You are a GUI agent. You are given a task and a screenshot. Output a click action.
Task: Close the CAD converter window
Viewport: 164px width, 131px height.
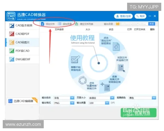click(155, 16)
